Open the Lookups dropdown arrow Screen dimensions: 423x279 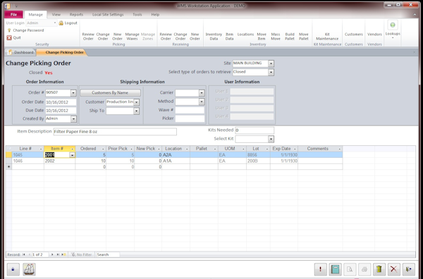click(x=393, y=38)
